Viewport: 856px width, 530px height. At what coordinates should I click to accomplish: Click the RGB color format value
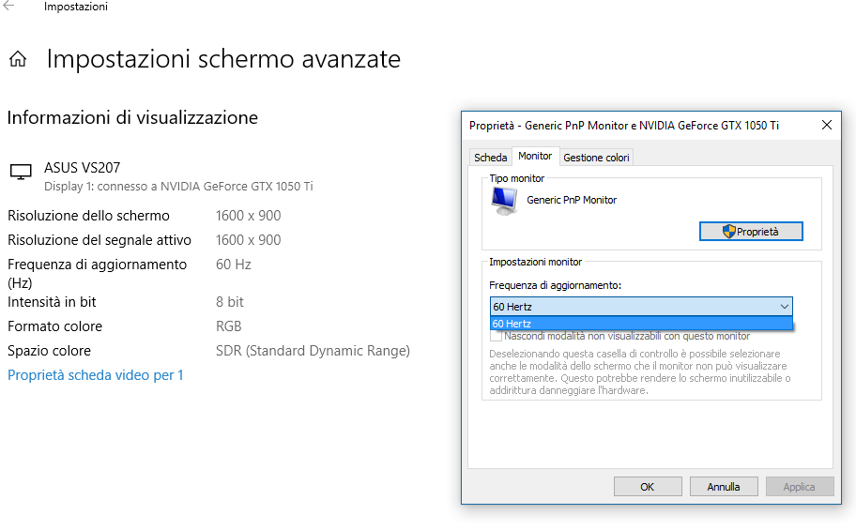pos(229,326)
